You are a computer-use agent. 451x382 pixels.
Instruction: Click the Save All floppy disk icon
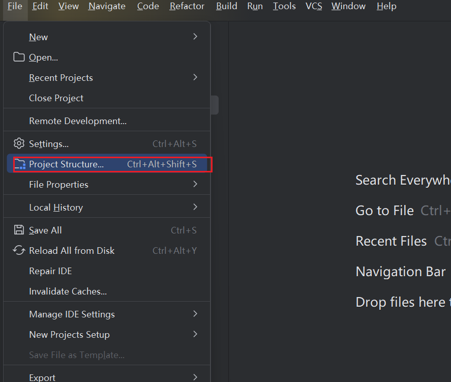tap(19, 230)
